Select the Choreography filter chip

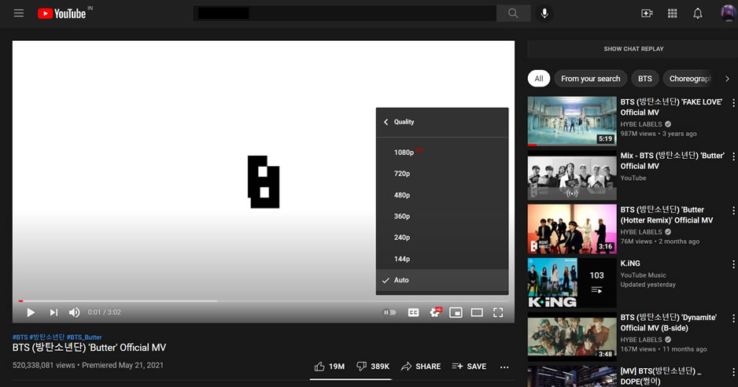tap(689, 79)
